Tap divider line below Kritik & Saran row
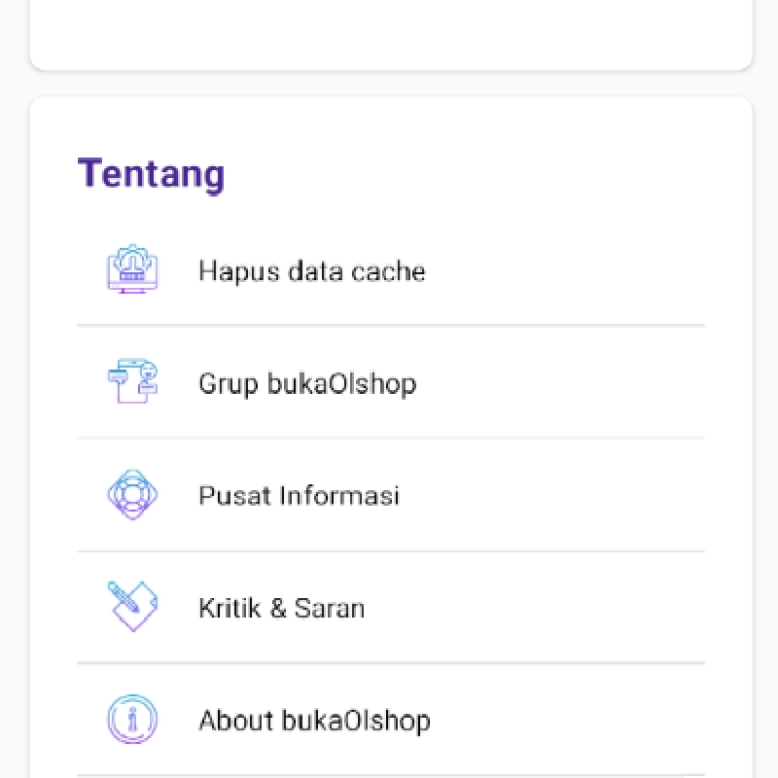Image resolution: width=778 pixels, height=778 pixels. pyautogui.click(x=391, y=663)
